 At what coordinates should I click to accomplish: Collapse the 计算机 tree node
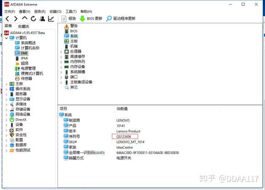6,38
